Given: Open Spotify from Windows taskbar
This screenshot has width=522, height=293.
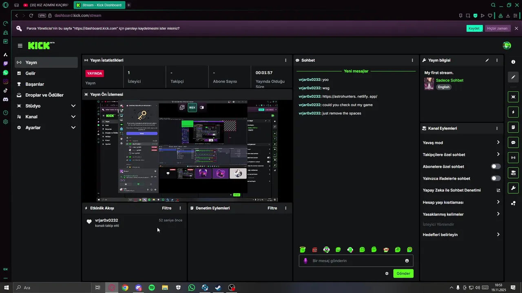Looking at the screenshot, I should point(152,288).
